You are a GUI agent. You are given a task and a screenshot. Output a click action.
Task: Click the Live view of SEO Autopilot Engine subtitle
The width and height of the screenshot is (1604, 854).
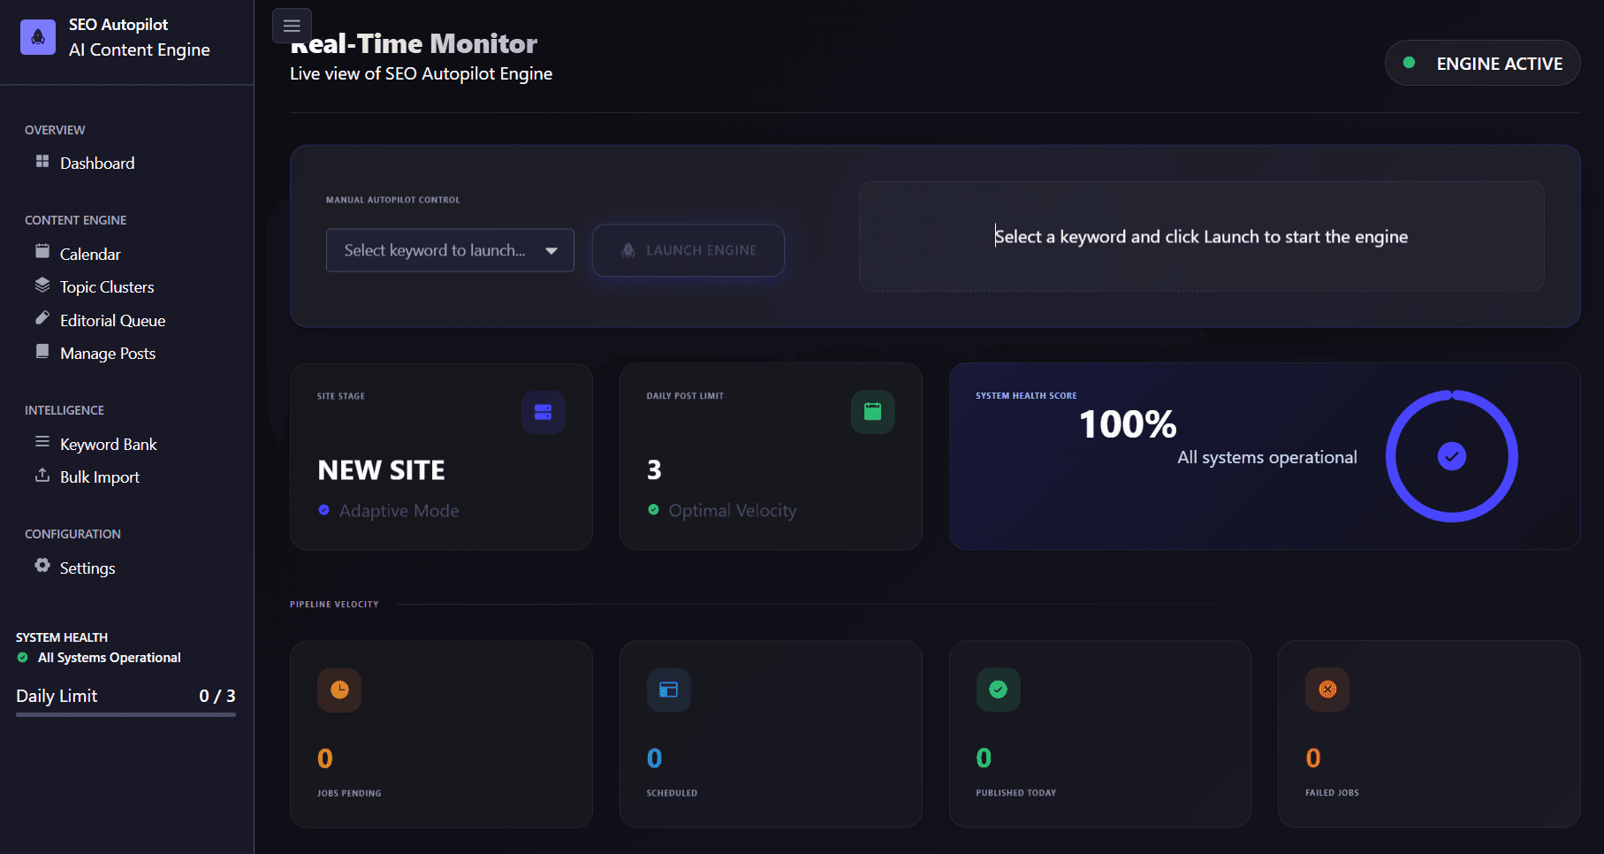pos(421,73)
